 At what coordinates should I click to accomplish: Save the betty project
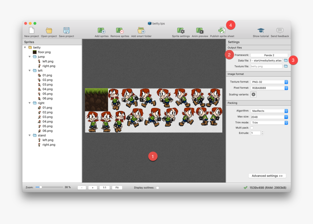click(x=66, y=31)
